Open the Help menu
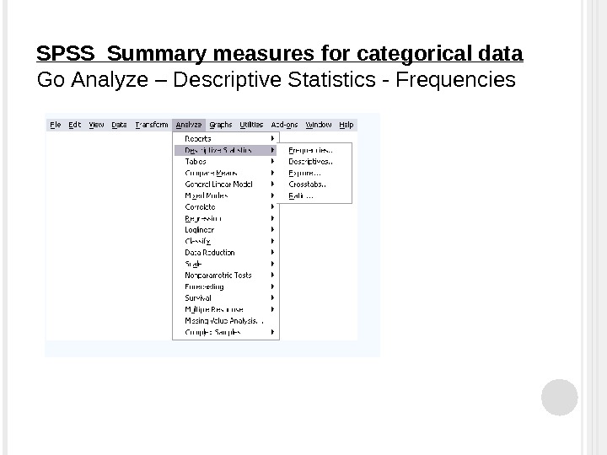Screen dimensions: 607x455 (x=346, y=125)
